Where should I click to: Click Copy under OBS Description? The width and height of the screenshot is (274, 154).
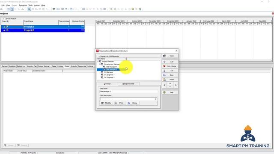(132, 103)
